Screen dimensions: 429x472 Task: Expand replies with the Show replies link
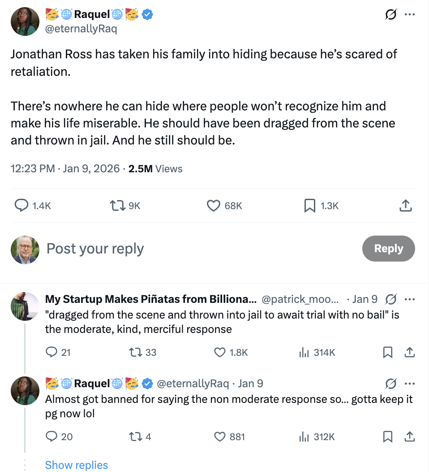[x=76, y=465]
